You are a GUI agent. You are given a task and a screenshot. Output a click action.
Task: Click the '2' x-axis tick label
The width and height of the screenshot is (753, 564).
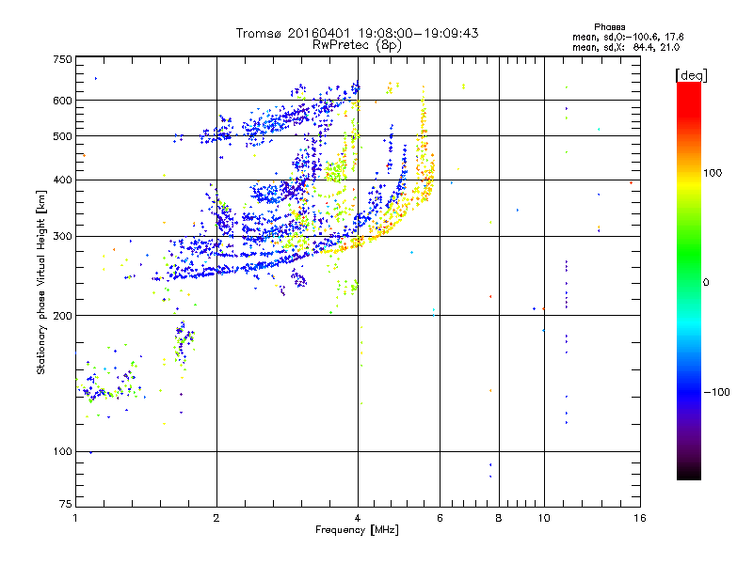coord(216,518)
